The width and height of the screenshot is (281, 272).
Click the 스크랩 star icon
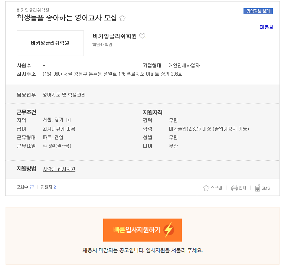pyautogui.click(x=206, y=188)
